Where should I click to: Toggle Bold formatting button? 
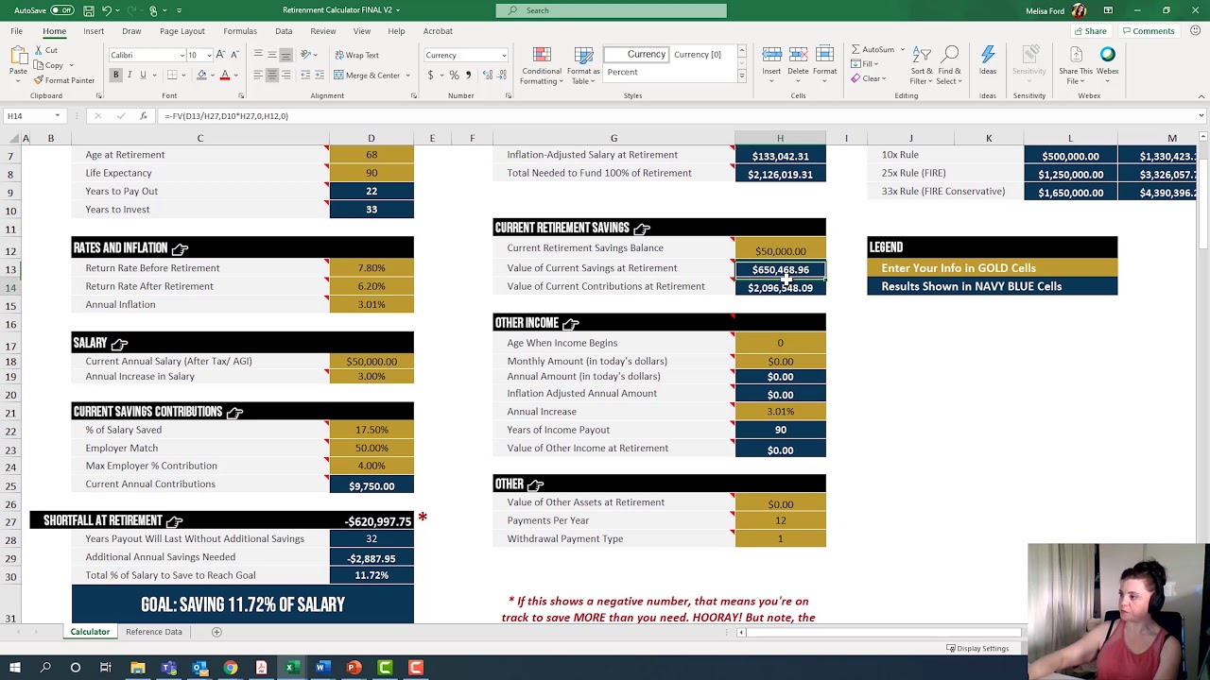point(116,76)
